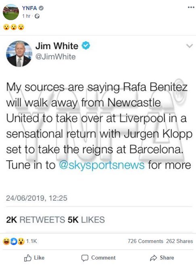The width and height of the screenshot is (196, 266).
Task: Click the Wow reaction emoji icon
Action: click(21, 241)
